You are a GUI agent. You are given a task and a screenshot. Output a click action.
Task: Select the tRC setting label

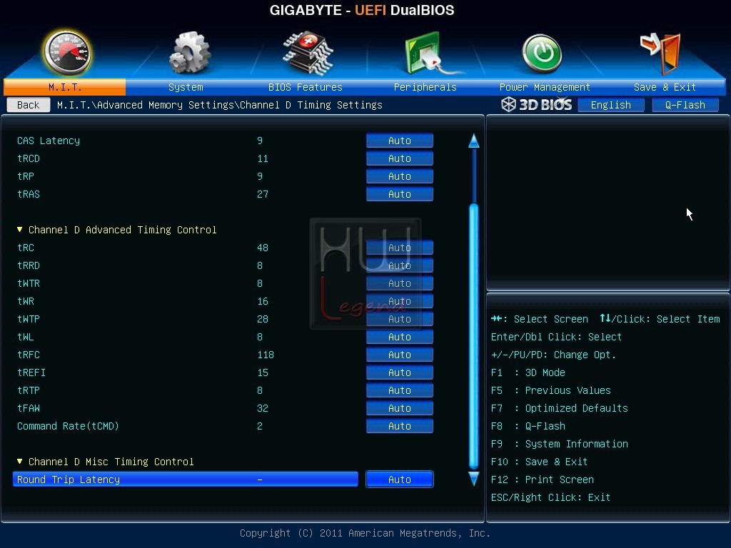point(26,248)
